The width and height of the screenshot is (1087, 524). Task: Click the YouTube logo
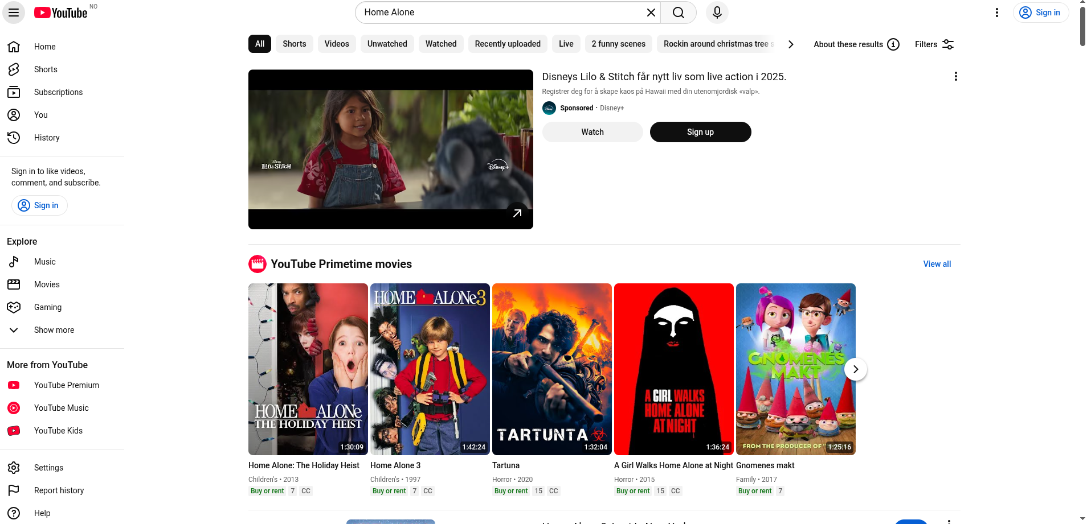click(x=61, y=13)
